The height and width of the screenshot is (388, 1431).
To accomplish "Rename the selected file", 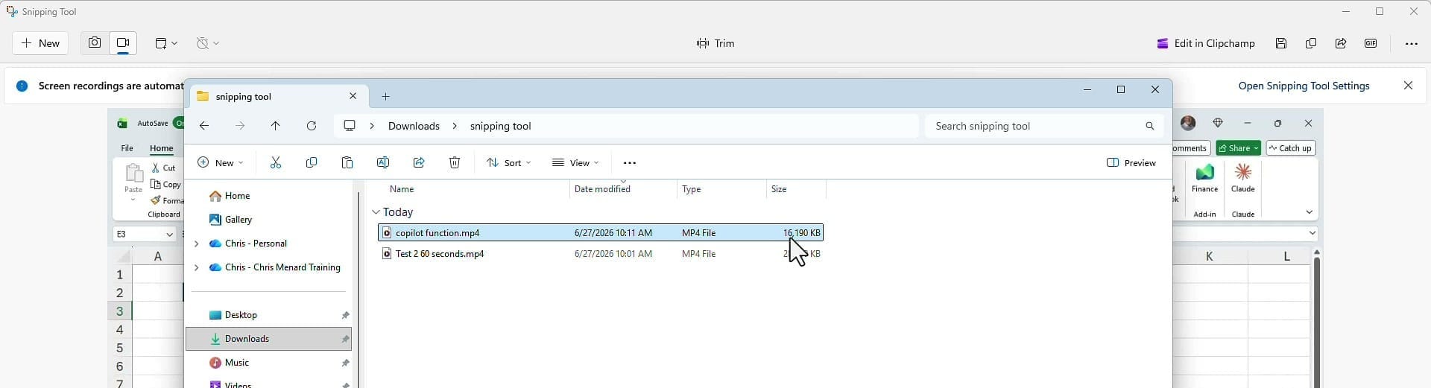I will (x=383, y=162).
